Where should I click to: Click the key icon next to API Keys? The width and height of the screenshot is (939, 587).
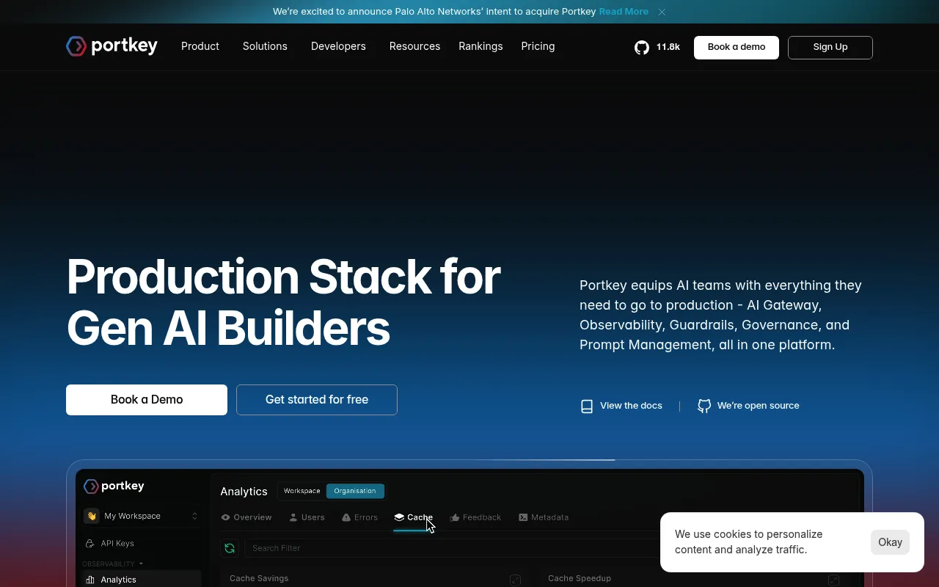click(89, 544)
